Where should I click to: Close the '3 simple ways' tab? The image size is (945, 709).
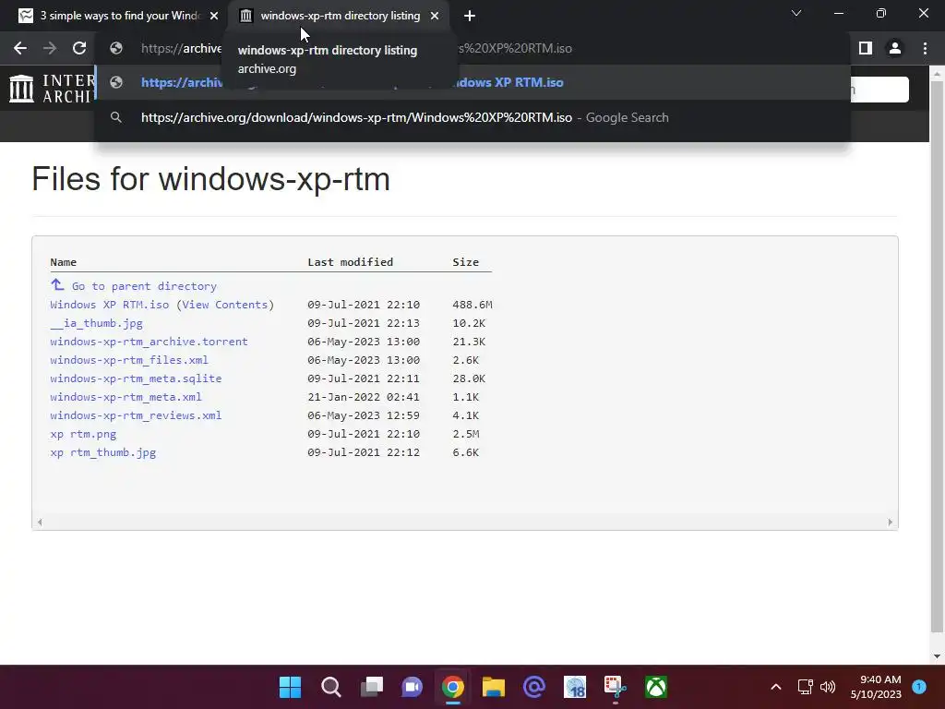click(214, 17)
